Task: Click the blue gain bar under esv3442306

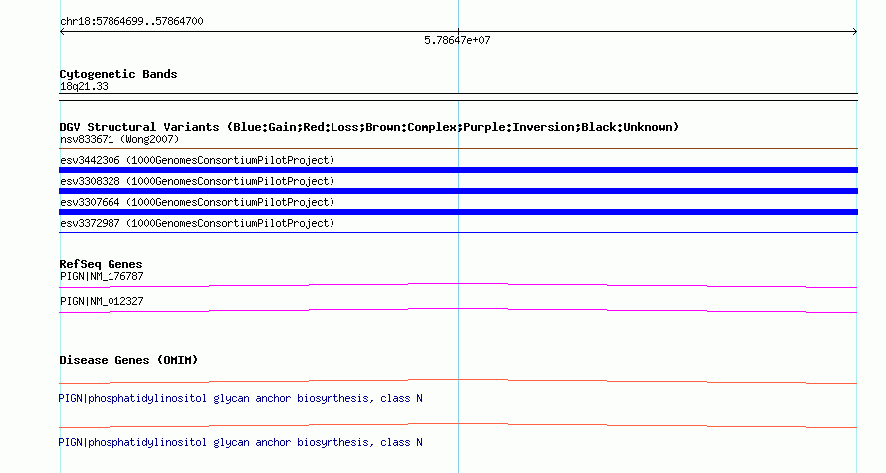Action: point(458,170)
